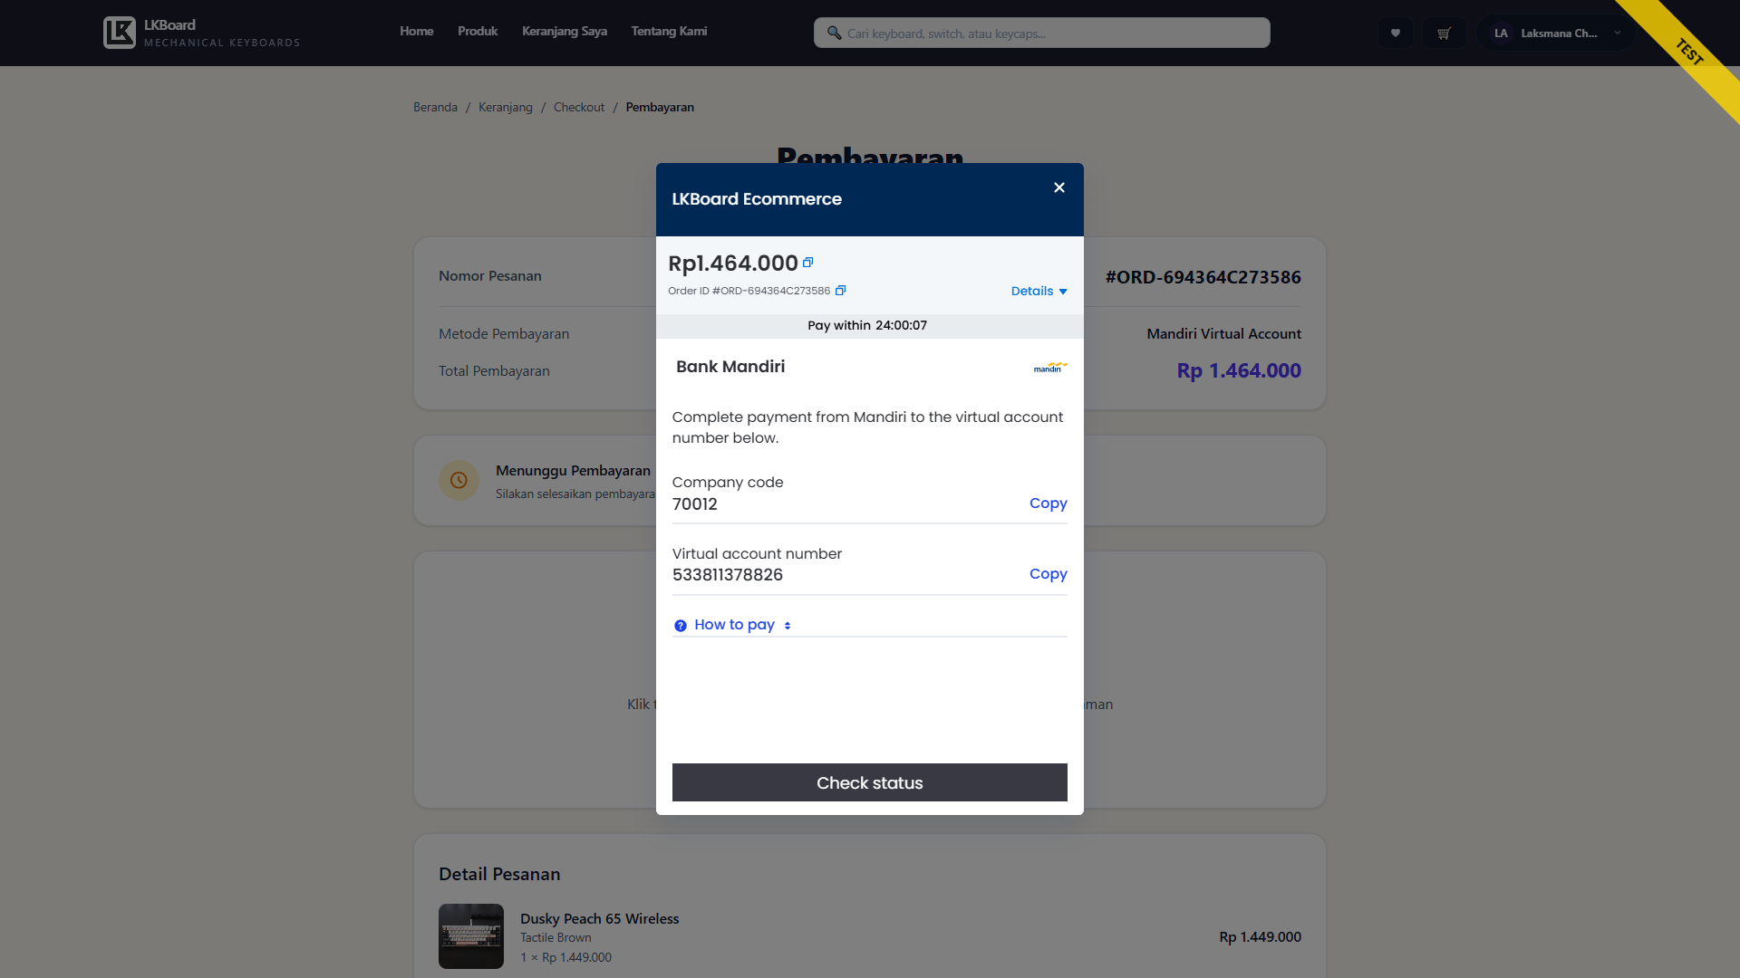Screen dimensions: 1740x978
Task: Open the Laksmana account dropdown
Action: [x=1553, y=33]
